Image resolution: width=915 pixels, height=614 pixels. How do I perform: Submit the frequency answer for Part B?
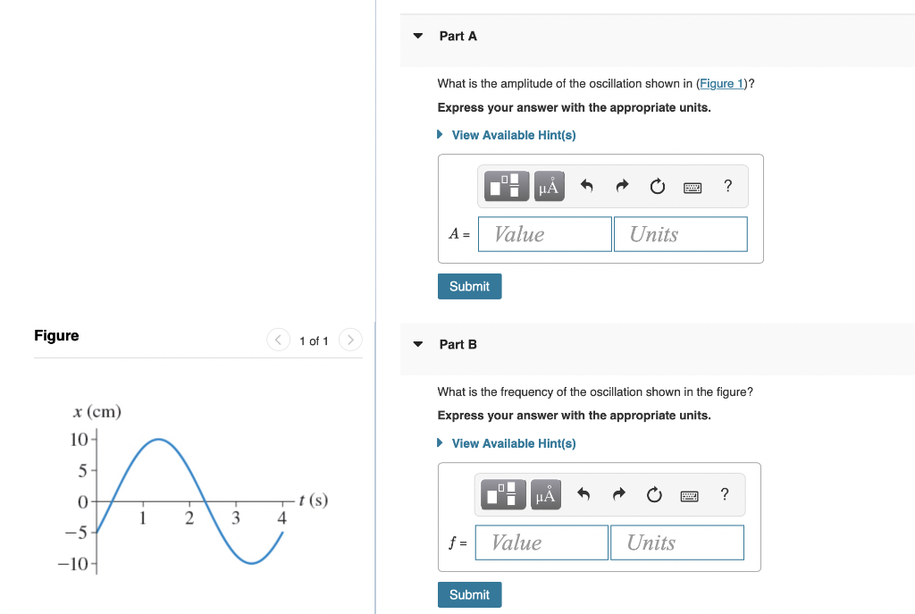[469, 594]
